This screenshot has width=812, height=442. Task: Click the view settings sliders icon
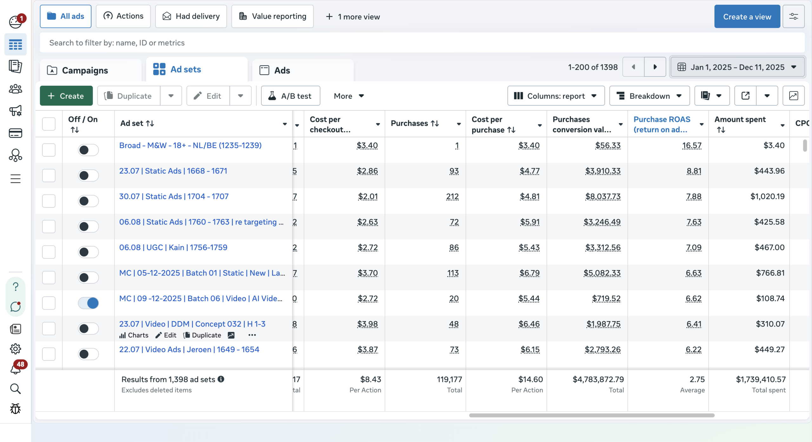point(793,16)
